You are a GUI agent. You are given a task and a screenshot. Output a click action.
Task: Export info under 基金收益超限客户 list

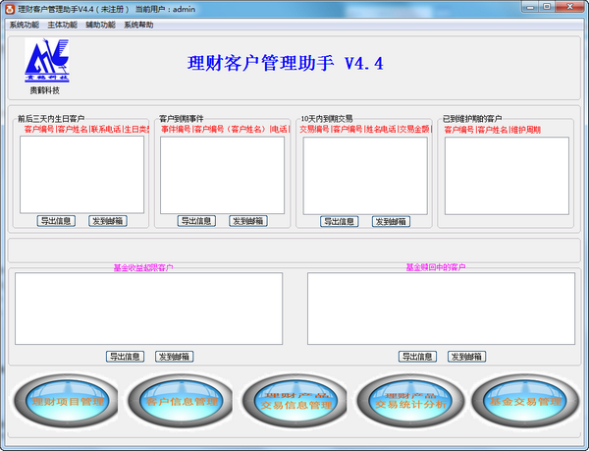click(125, 357)
